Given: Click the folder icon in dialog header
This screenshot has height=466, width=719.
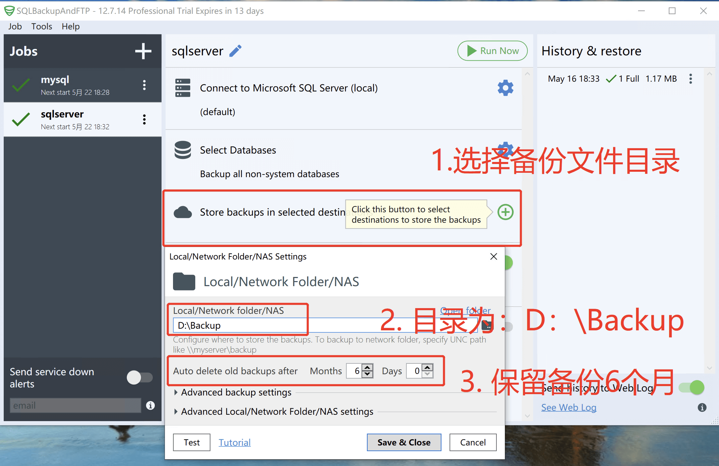Looking at the screenshot, I should (x=184, y=281).
